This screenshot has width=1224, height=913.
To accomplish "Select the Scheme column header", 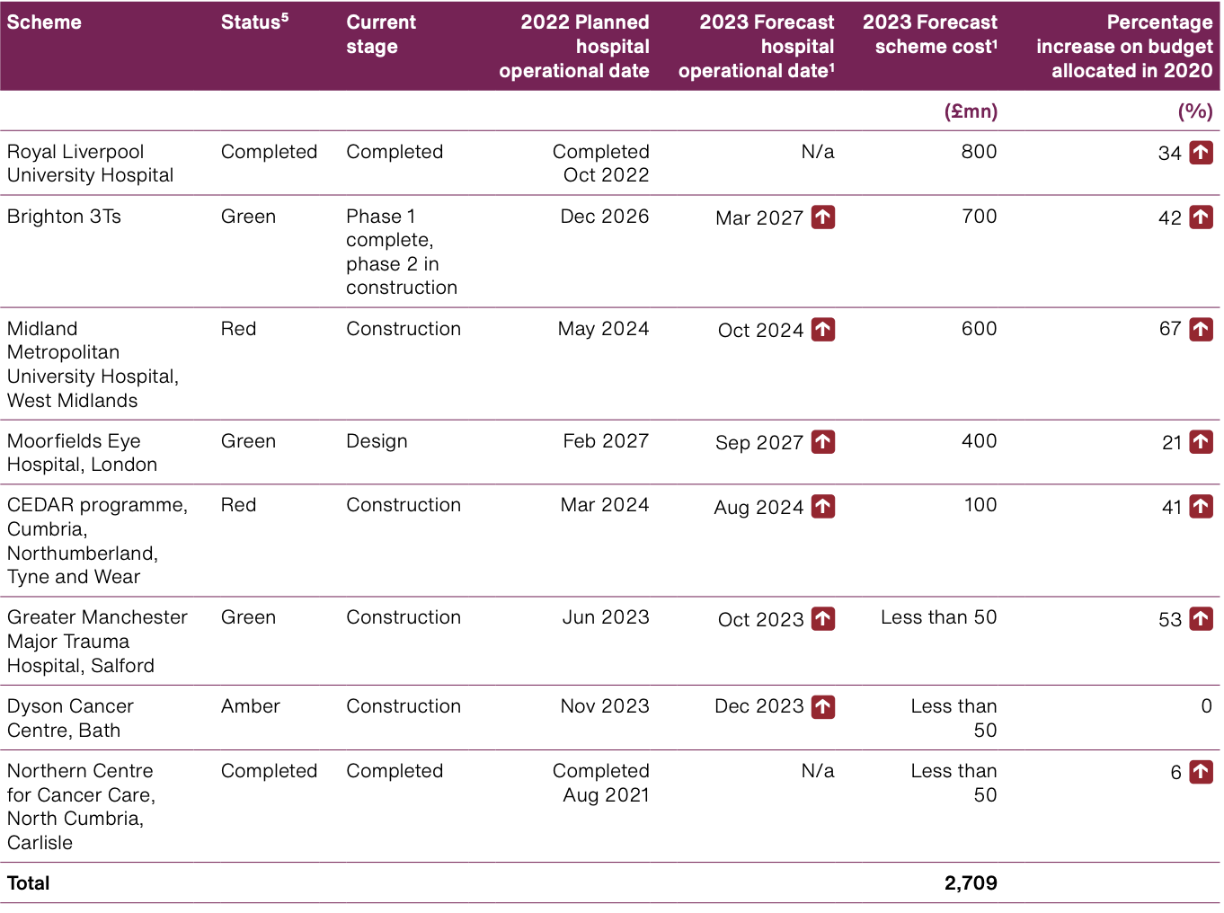I will coord(44,22).
